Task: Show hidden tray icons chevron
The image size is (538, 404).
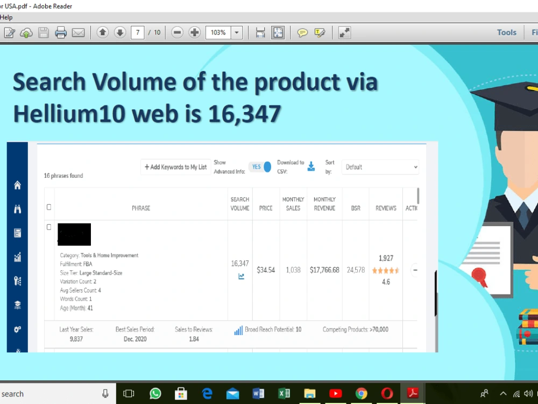Action: click(503, 394)
